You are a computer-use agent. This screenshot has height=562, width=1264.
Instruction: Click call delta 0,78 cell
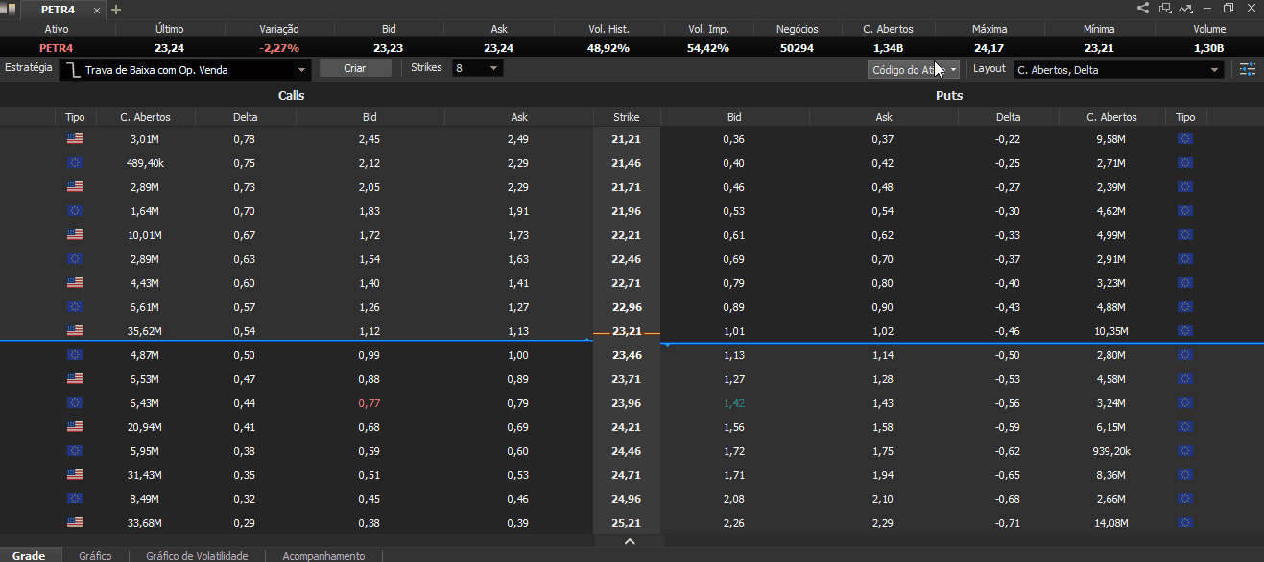point(245,139)
